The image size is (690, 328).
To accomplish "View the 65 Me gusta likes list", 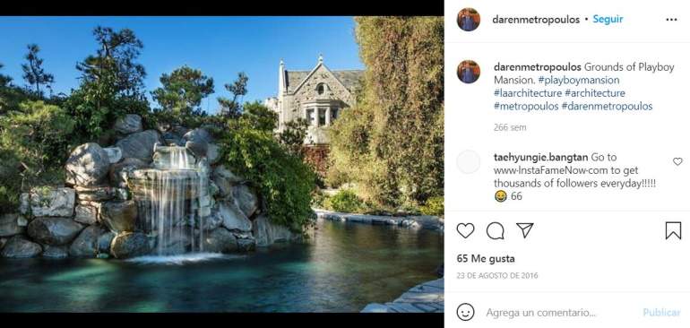I will tap(486, 258).
